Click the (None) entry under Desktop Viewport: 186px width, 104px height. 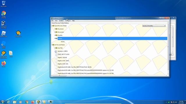(x=63, y=42)
